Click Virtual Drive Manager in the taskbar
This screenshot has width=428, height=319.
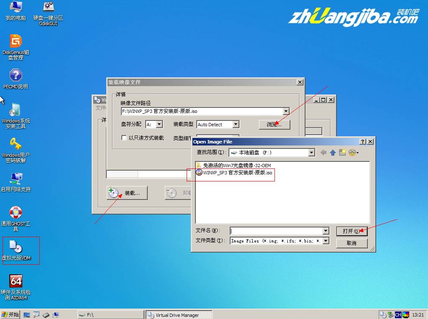point(178,314)
